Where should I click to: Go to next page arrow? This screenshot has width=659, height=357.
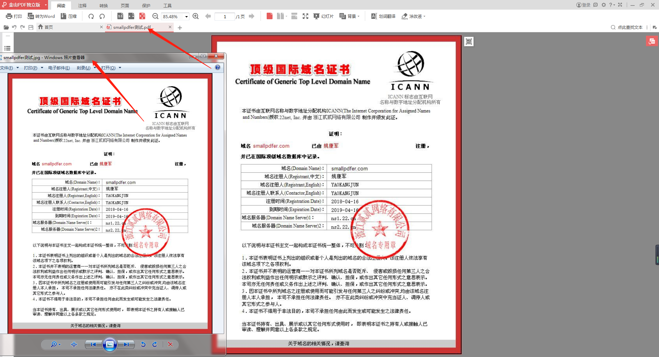tap(252, 16)
